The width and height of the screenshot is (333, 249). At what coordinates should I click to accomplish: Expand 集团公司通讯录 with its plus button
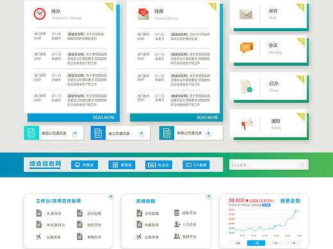click(x=75, y=133)
